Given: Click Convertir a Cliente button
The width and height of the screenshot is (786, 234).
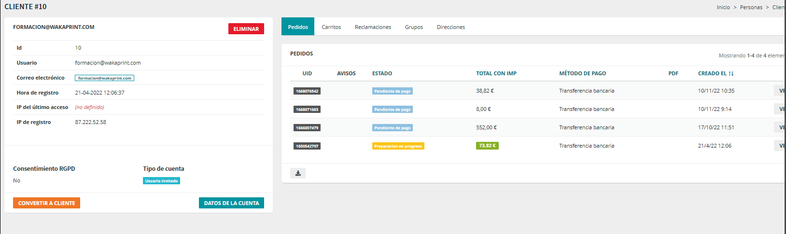Looking at the screenshot, I should click(x=46, y=203).
